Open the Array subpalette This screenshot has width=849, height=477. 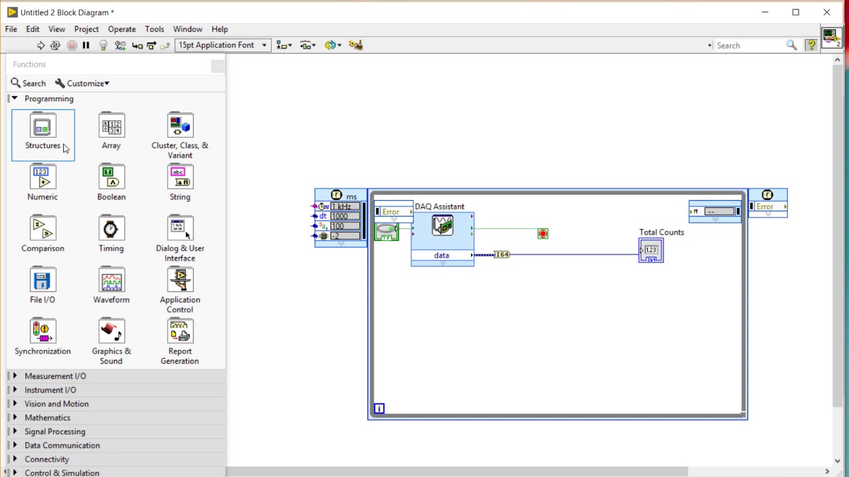111,131
